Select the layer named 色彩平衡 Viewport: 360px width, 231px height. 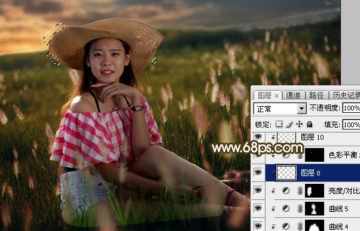point(344,155)
